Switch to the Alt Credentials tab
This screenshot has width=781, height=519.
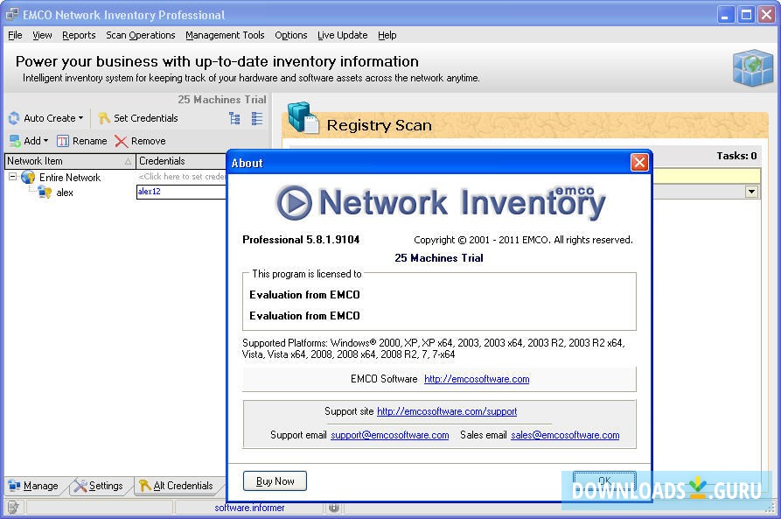pyautogui.click(x=179, y=485)
